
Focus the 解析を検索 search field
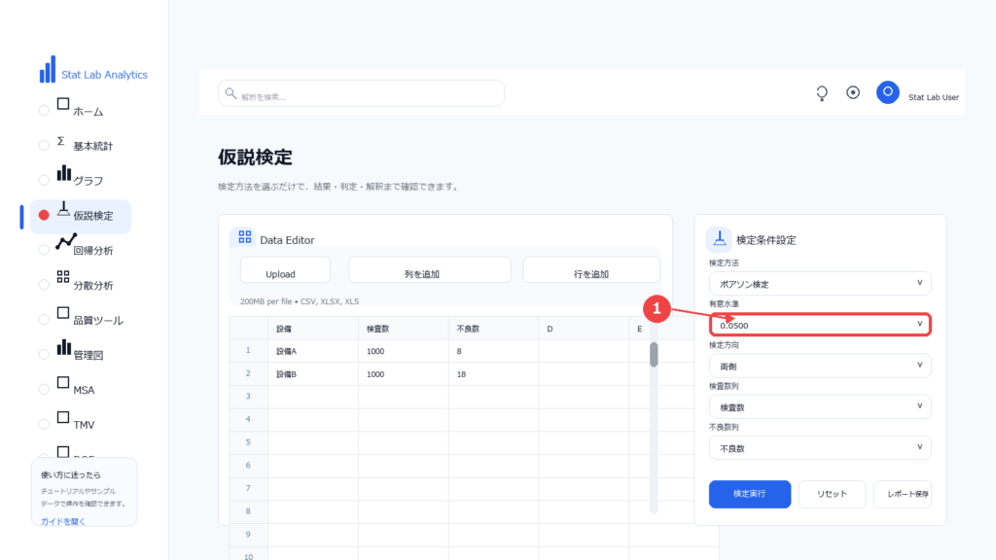[361, 93]
